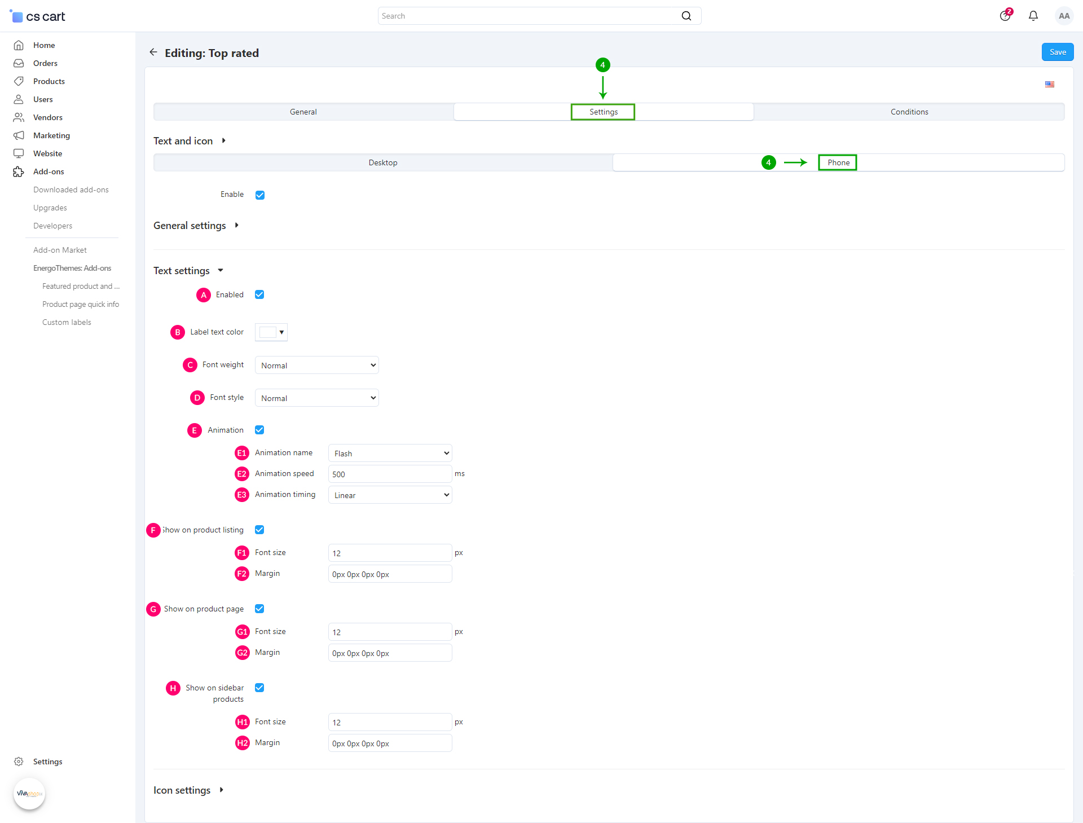Screen dimensions: 1083x823
Task: Open the language flag selector icon
Action: pos(1050,85)
